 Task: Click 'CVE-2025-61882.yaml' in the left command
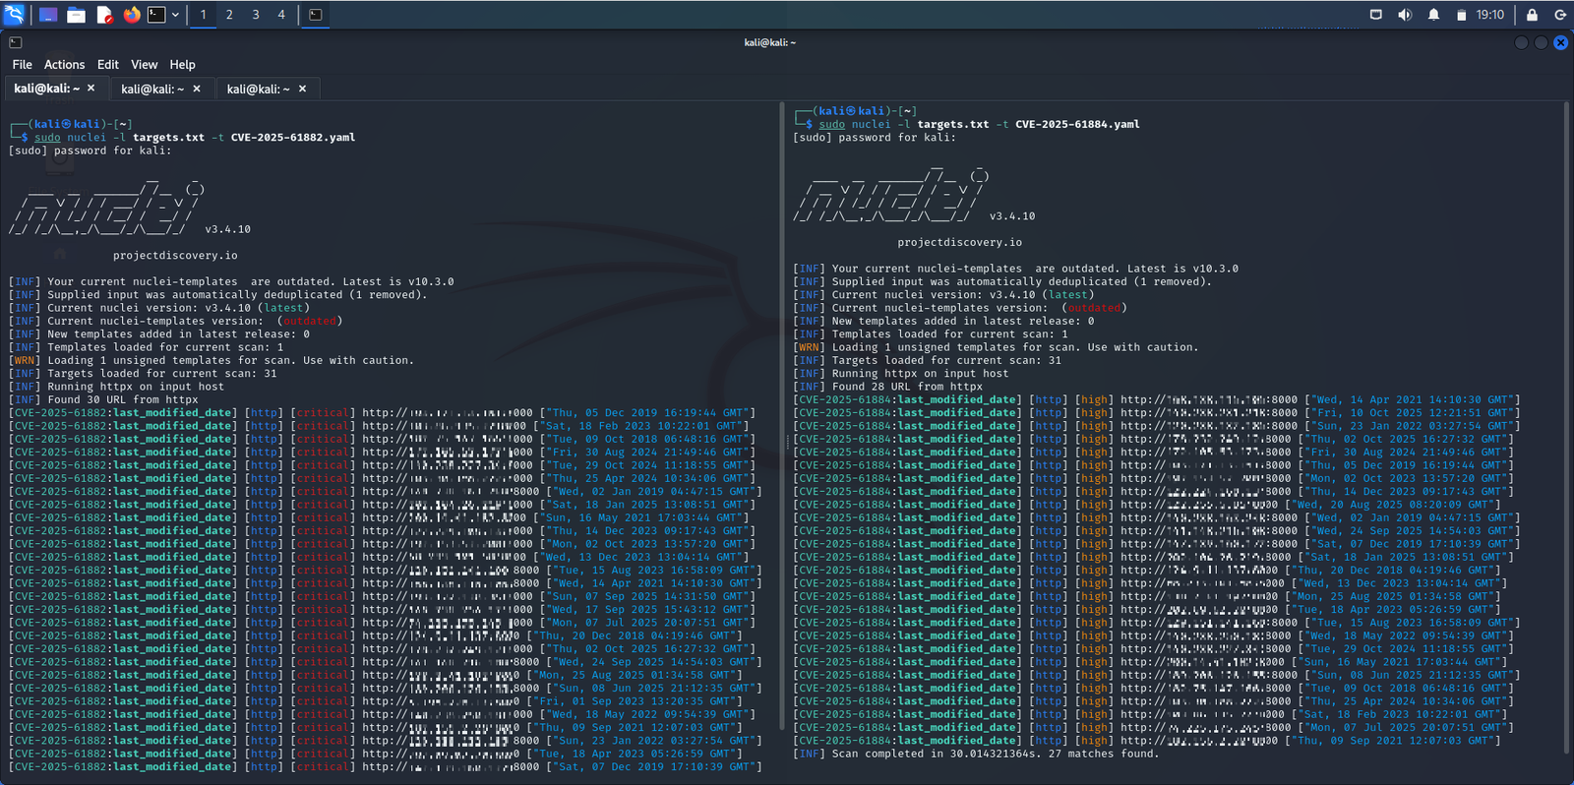coord(293,138)
